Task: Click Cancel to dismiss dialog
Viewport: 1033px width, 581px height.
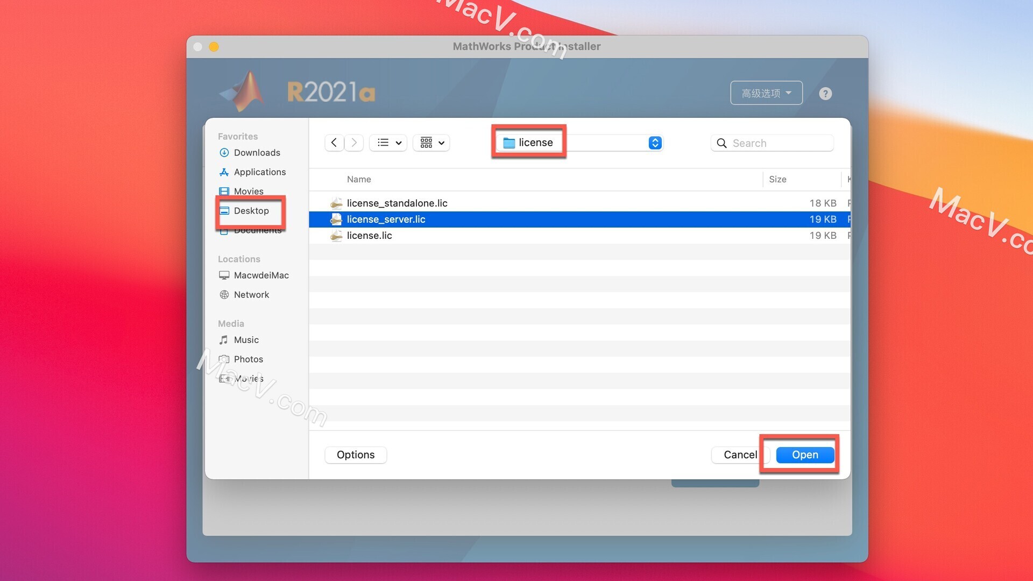Action: 740,455
